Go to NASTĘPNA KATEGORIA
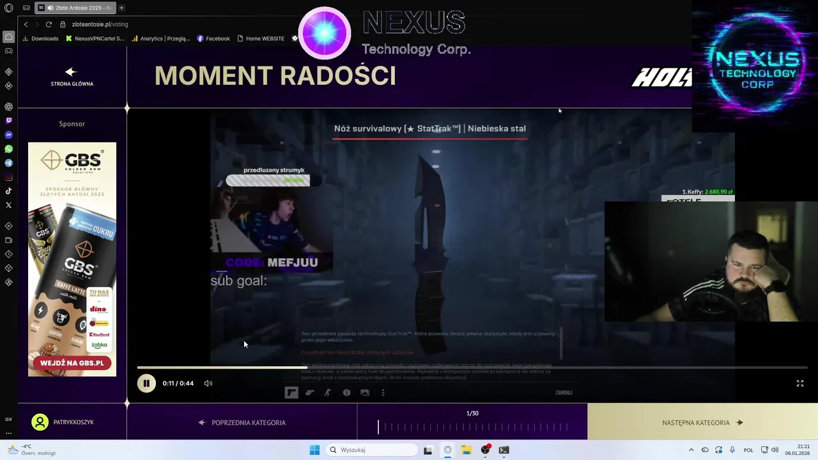This screenshot has height=460, width=818. point(702,422)
